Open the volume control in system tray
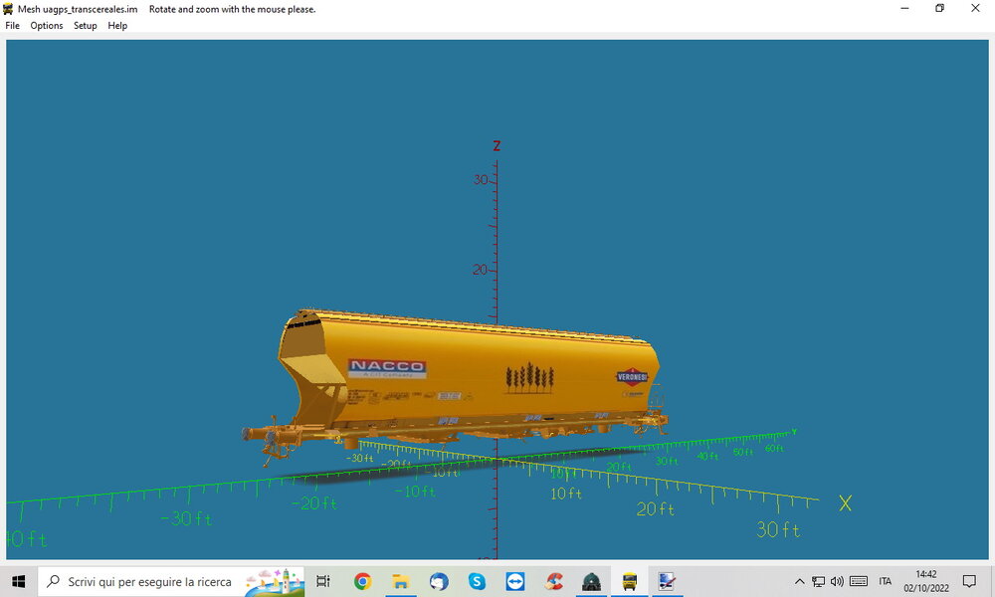The image size is (995, 597). pos(837,581)
